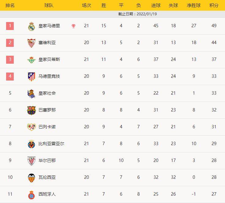
Task: Click the trophy icon beside 皇家马德里
Action: coord(73,26)
